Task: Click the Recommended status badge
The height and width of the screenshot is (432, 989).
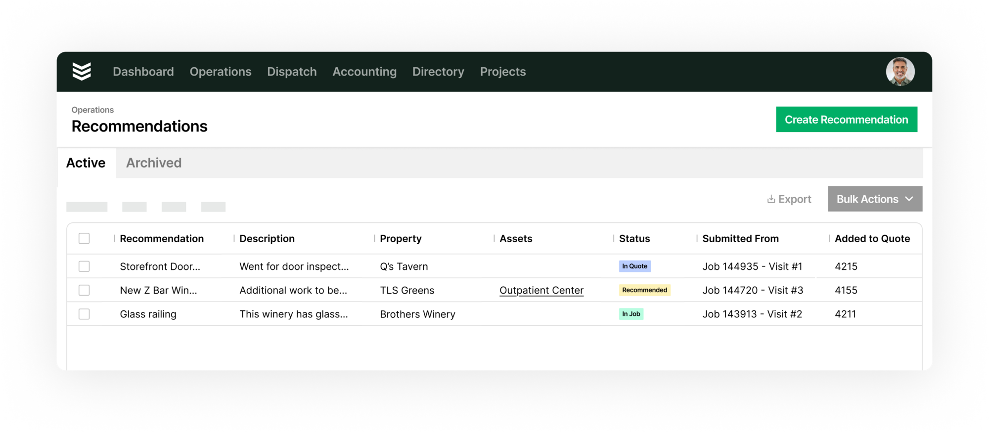Action: click(x=644, y=290)
